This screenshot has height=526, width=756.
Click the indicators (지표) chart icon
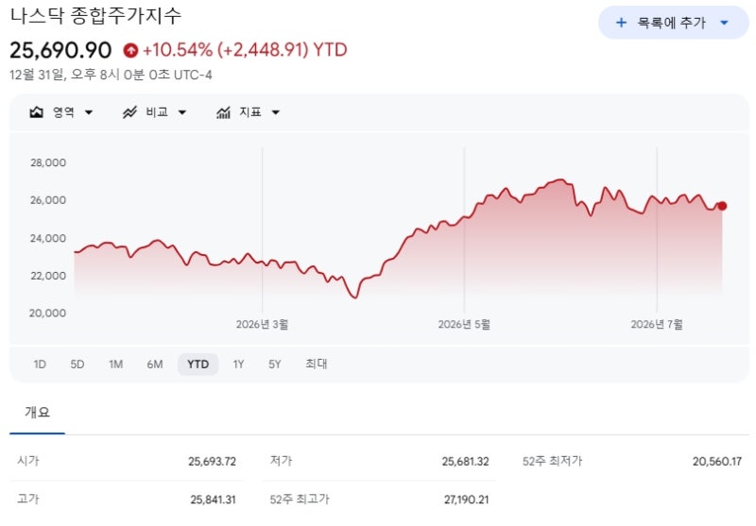pos(223,112)
